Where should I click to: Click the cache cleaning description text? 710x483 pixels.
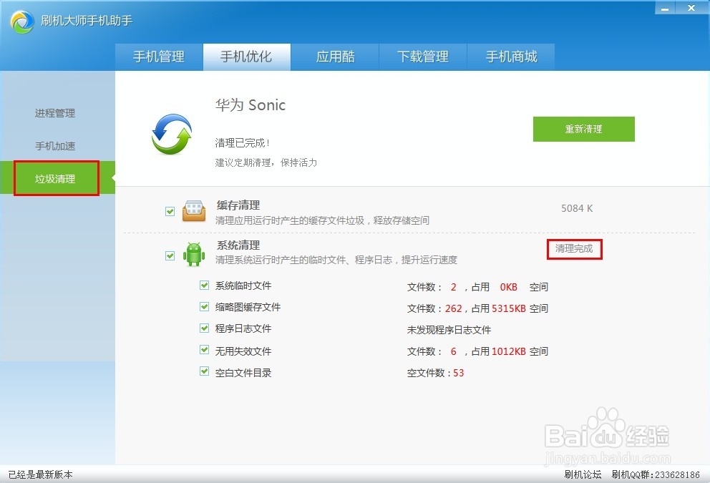coord(322,220)
